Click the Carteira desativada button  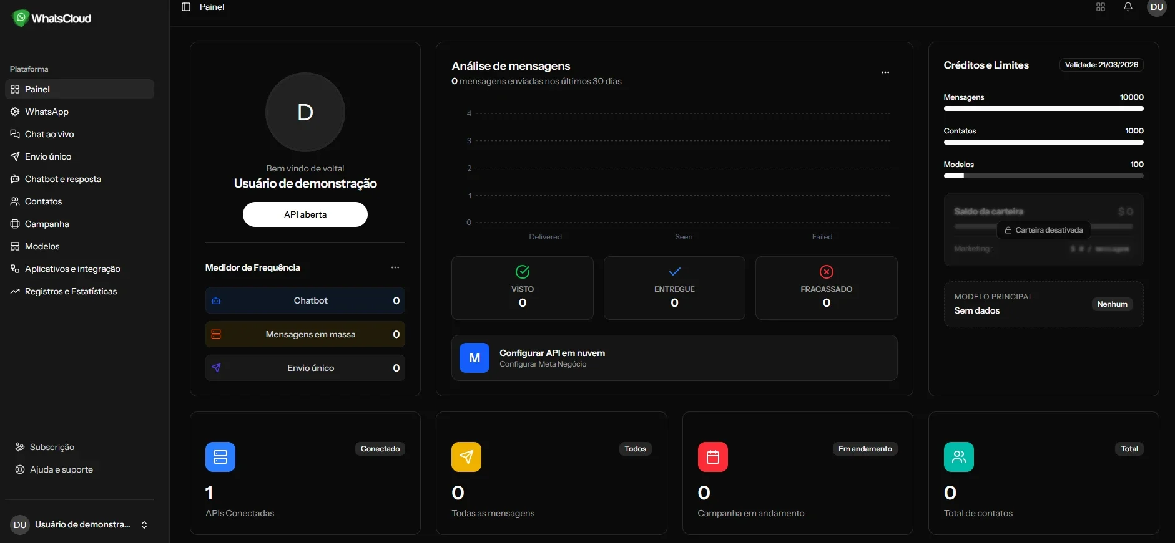(1043, 230)
